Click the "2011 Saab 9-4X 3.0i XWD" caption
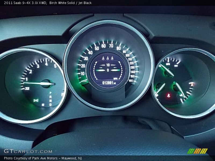This screenshot has height=161, width=215. click(25, 3)
